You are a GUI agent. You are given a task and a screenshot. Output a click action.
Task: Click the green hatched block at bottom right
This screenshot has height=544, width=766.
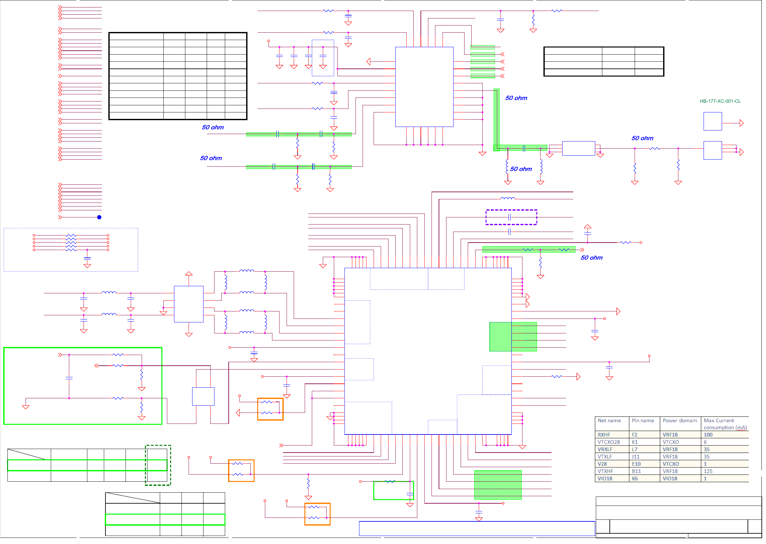pyautogui.click(x=498, y=485)
